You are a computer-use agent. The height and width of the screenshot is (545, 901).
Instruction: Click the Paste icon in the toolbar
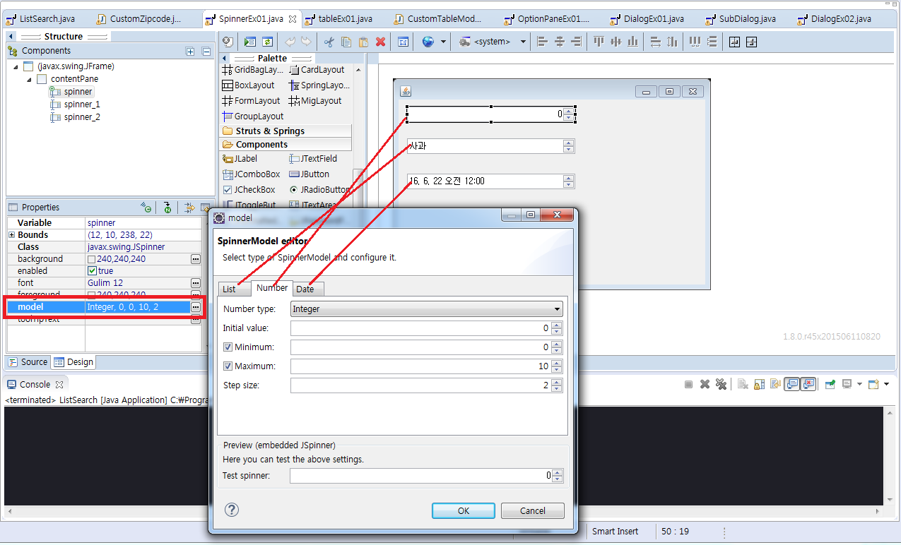click(x=363, y=42)
